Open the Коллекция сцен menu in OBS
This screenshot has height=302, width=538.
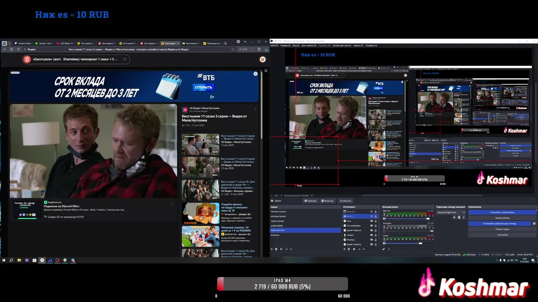click(342, 45)
